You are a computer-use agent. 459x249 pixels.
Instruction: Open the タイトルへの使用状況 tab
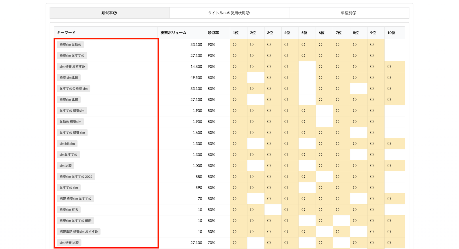coord(229,13)
